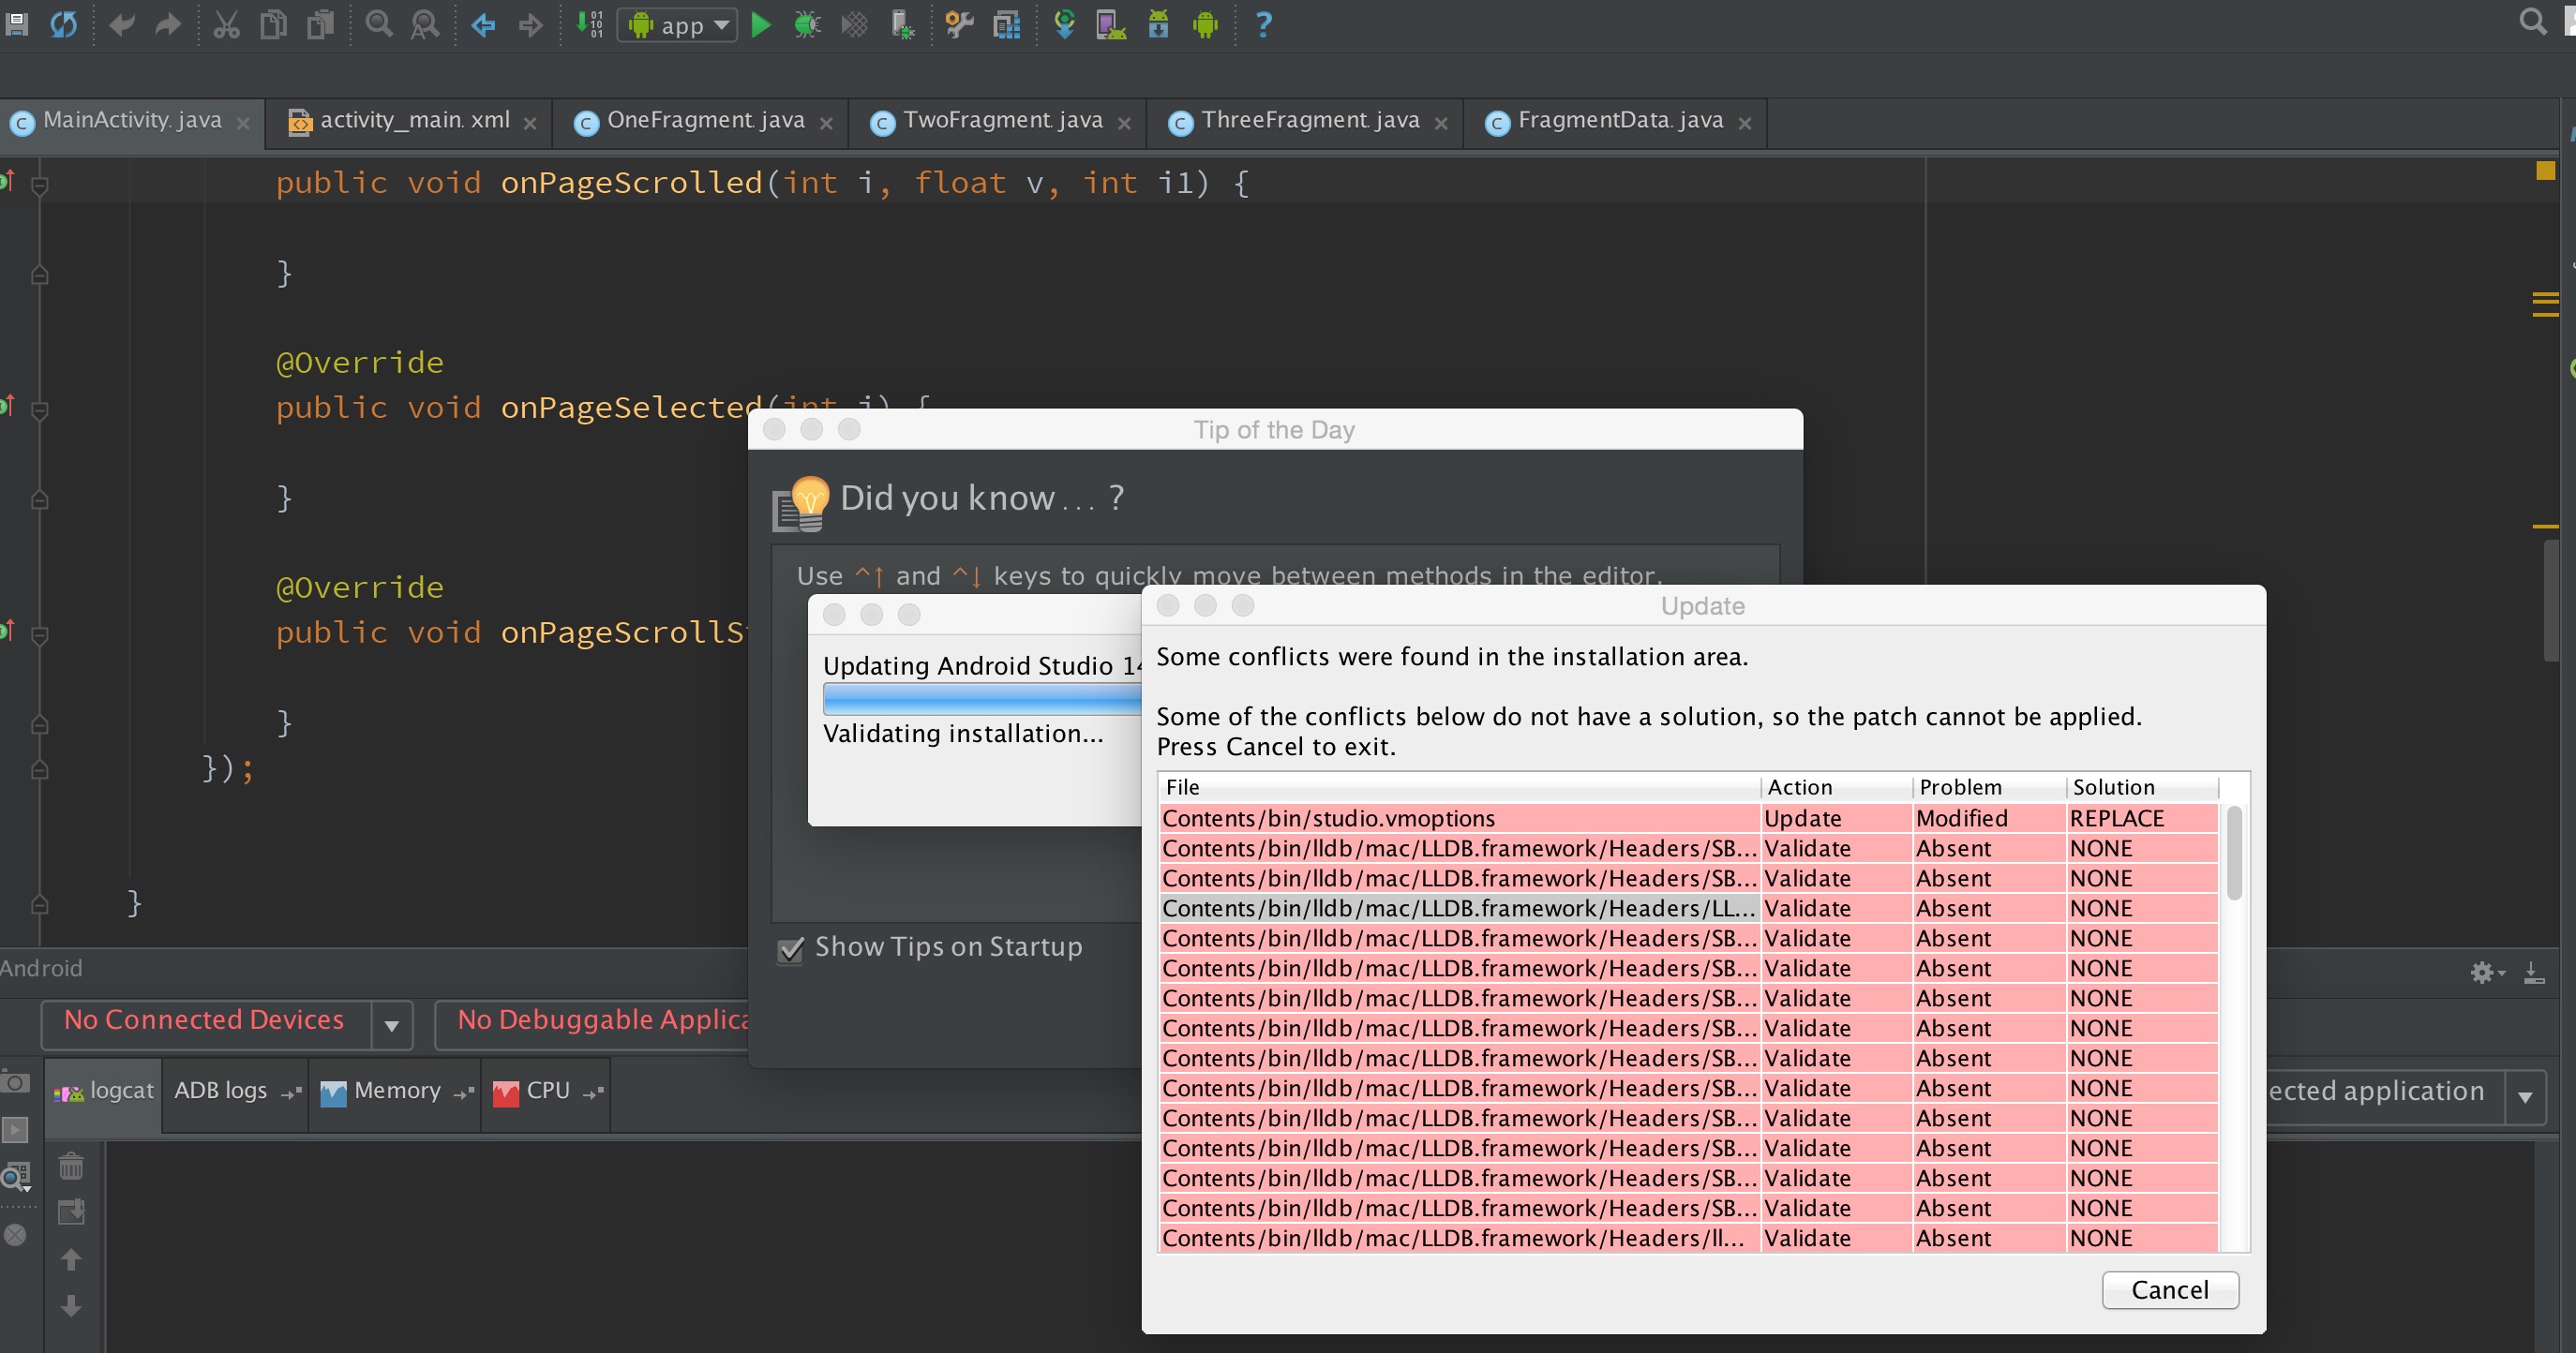Click the Copy icon in toolbar
Screen dimensions: 2576x1353
click(x=273, y=24)
